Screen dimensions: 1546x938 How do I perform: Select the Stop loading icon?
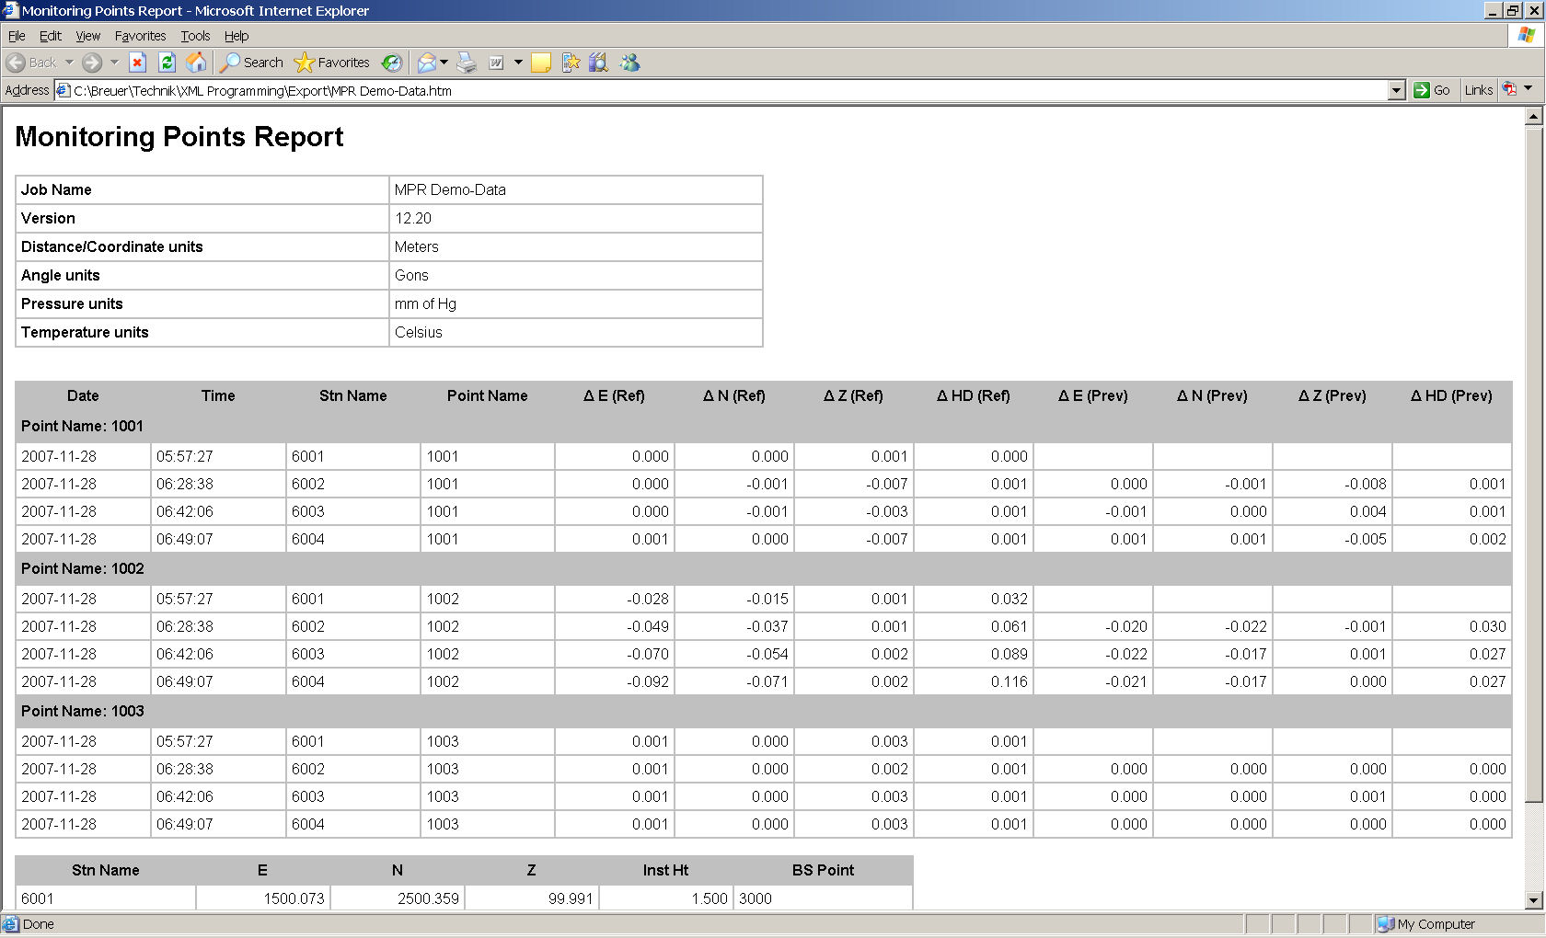[x=137, y=63]
